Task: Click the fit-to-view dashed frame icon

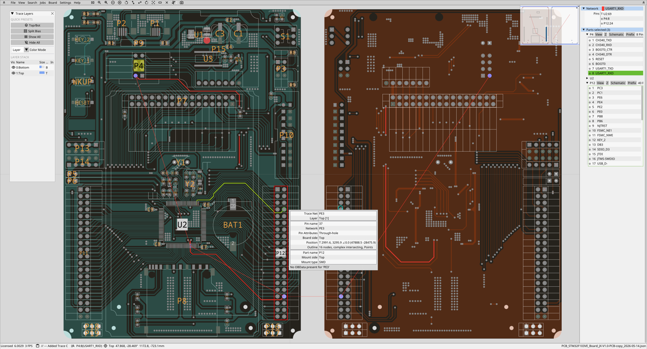Action: [153, 3]
